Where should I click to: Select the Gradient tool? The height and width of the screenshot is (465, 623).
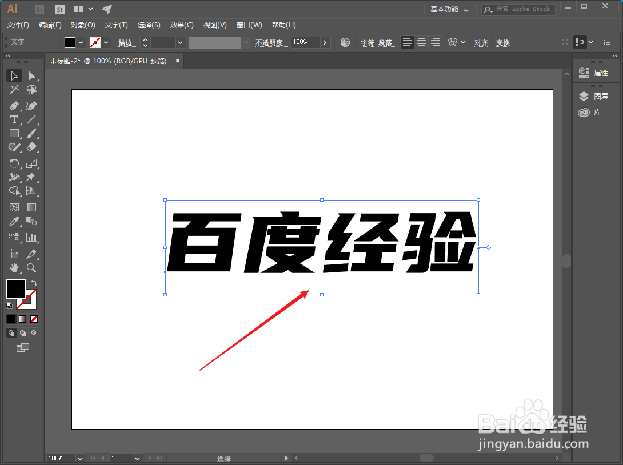click(31, 207)
